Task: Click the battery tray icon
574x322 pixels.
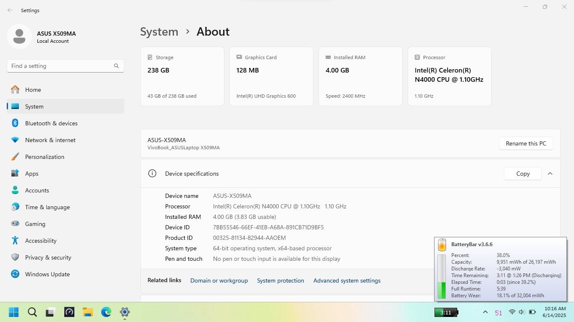Action: tap(532, 312)
